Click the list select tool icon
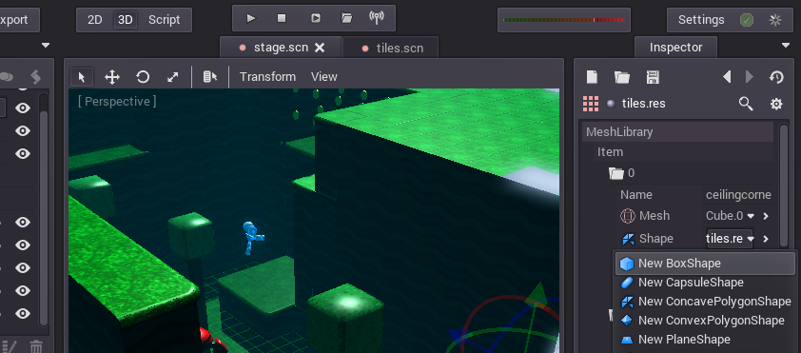The image size is (801, 353). [210, 77]
